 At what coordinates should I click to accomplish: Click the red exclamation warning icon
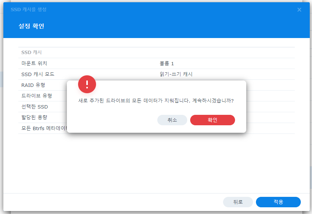87,84
